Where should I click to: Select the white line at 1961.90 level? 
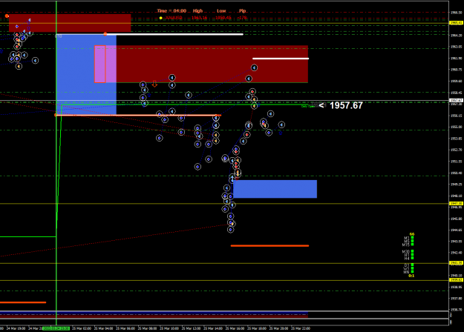point(281,59)
